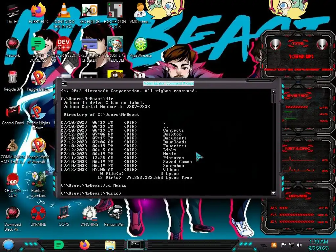Click the Start orb button
Screen dimensions: 336x252
(8, 245)
